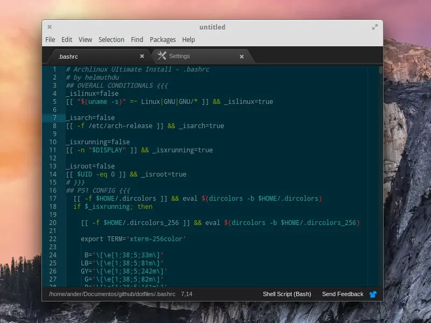Click the squirrel release-notes icon in status bar

point(373,294)
